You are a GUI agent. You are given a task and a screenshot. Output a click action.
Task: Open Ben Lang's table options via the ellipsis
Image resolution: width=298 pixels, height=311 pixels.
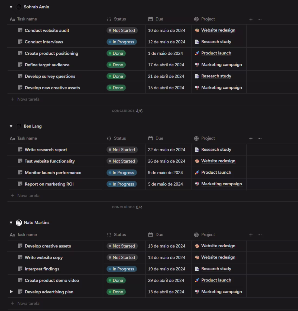click(260, 138)
